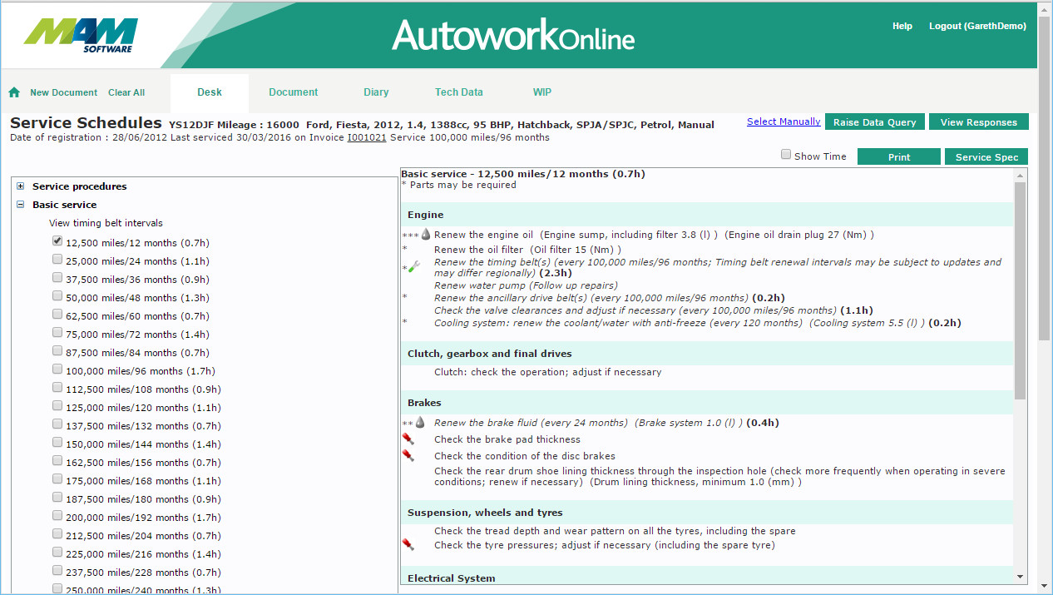1053x595 pixels.
Task: Uncheck the 12,500 miles/12 months interval
Action: (x=57, y=241)
